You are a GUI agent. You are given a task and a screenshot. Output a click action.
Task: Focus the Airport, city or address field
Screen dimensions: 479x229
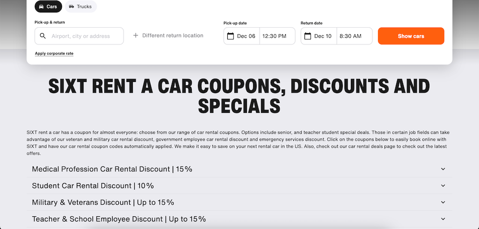(79, 36)
